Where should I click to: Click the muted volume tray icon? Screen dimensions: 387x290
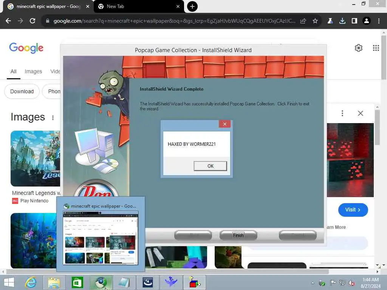pyautogui.click(x=351, y=283)
